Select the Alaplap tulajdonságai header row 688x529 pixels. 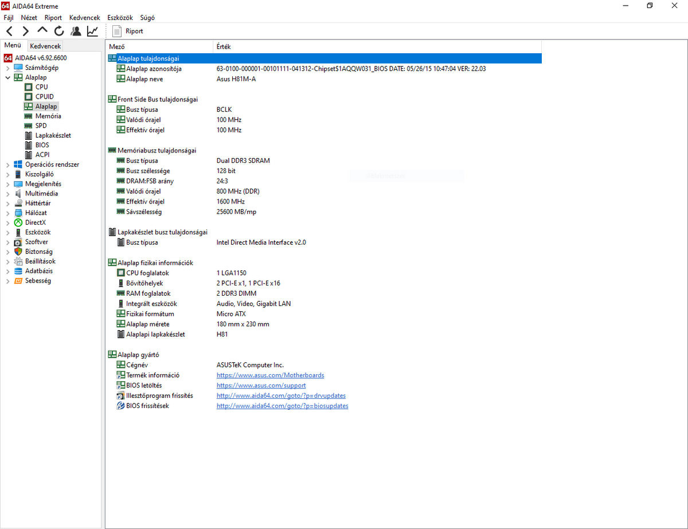325,58
